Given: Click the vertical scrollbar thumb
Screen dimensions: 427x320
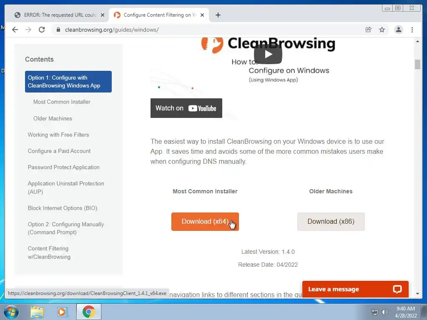Looking at the screenshot, I should click(x=417, y=64).
